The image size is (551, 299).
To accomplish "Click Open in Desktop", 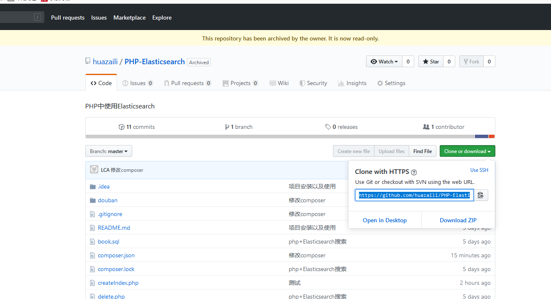I will coord(385,220).
